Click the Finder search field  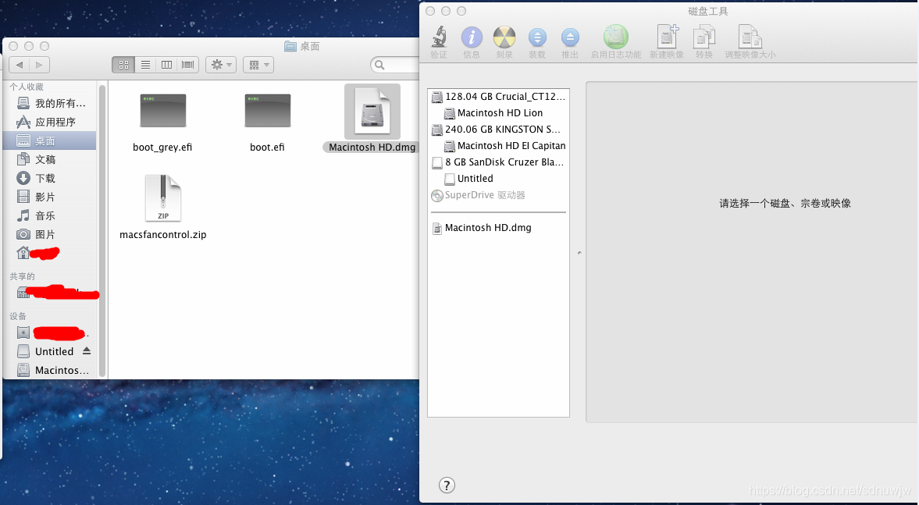pyautogui.click(x=395, y=65)
